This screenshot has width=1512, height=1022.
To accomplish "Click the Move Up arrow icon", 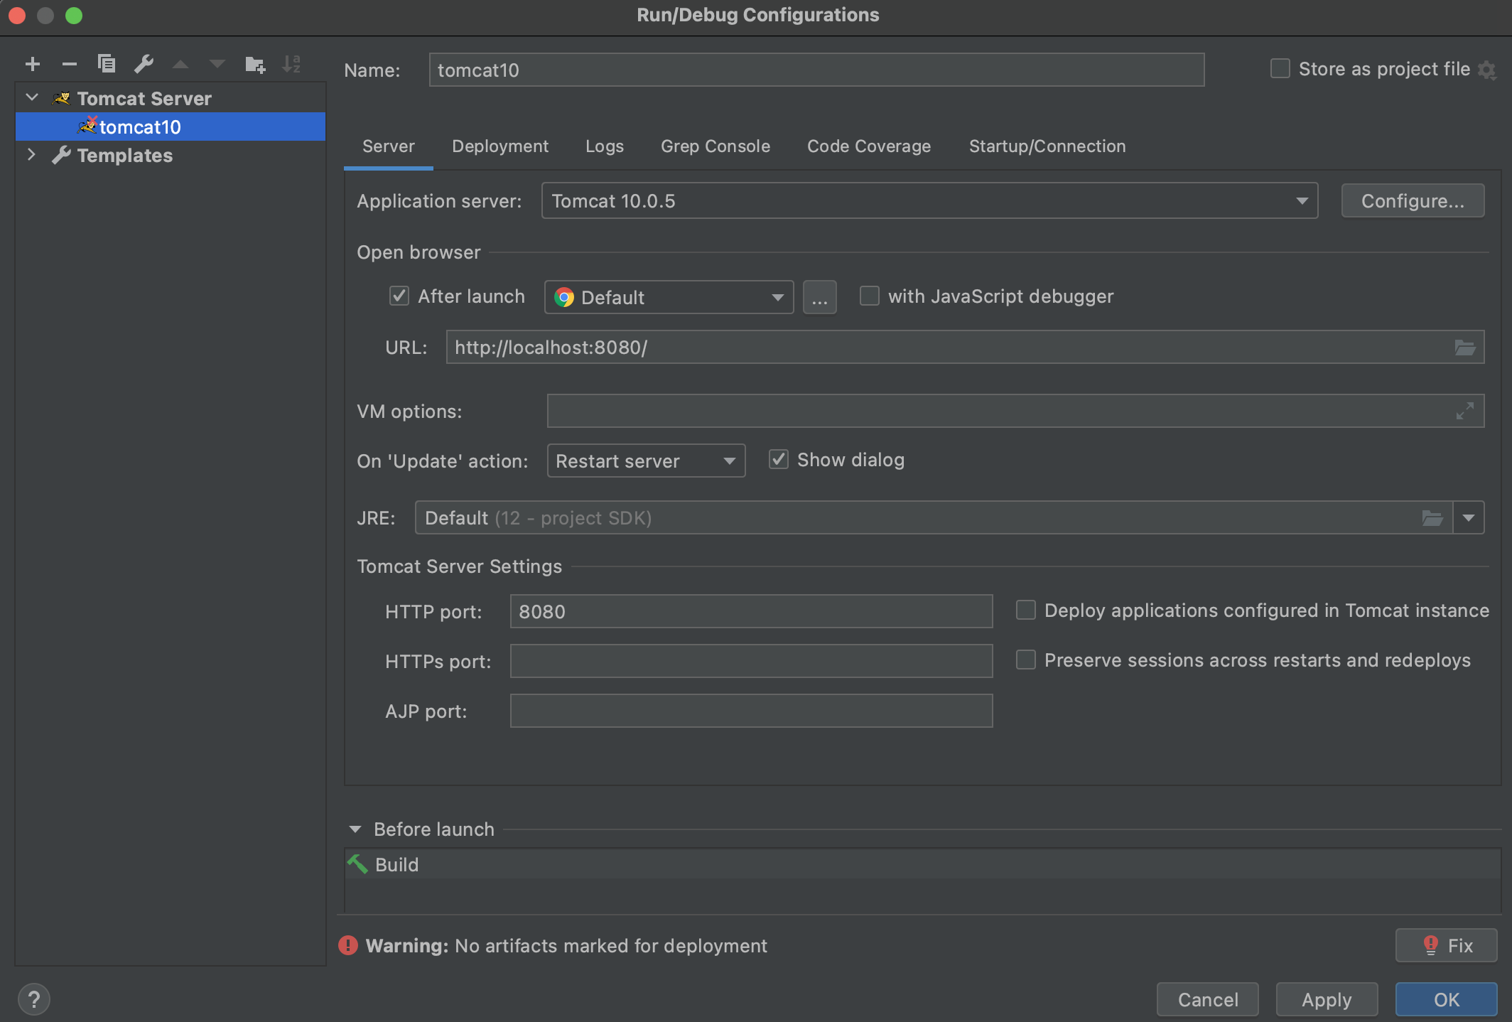I will pos(180,64).
